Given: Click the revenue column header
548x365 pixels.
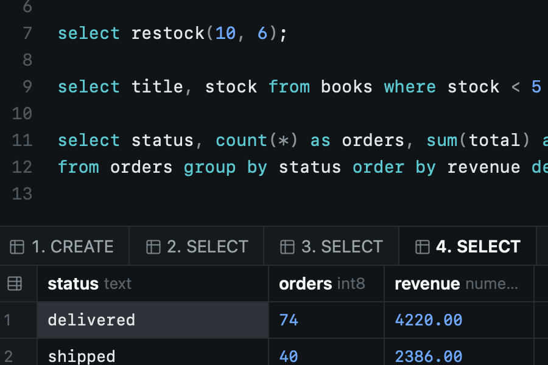Looking at the screenshot, I should [x=459, y=283].
